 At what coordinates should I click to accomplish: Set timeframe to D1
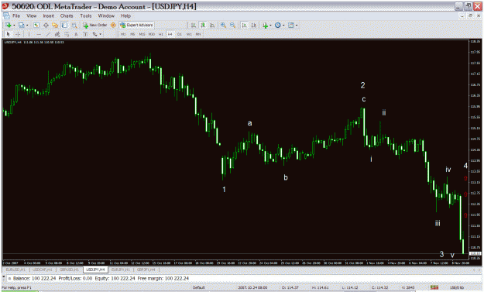(x=180, y=34)
